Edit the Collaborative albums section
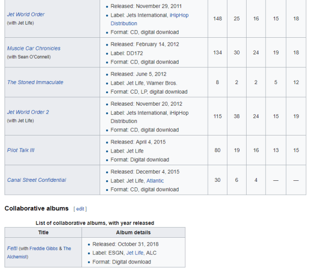Screen dimensions: 310x275 click(x=81, y=209)
